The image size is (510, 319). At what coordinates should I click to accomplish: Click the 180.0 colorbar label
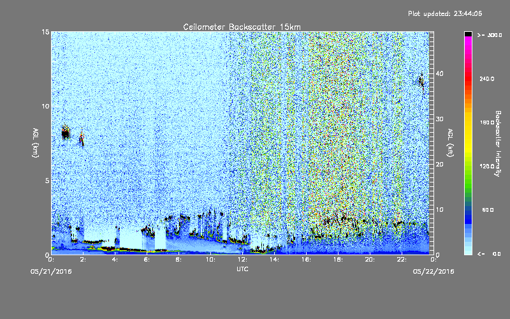point(487,122)
